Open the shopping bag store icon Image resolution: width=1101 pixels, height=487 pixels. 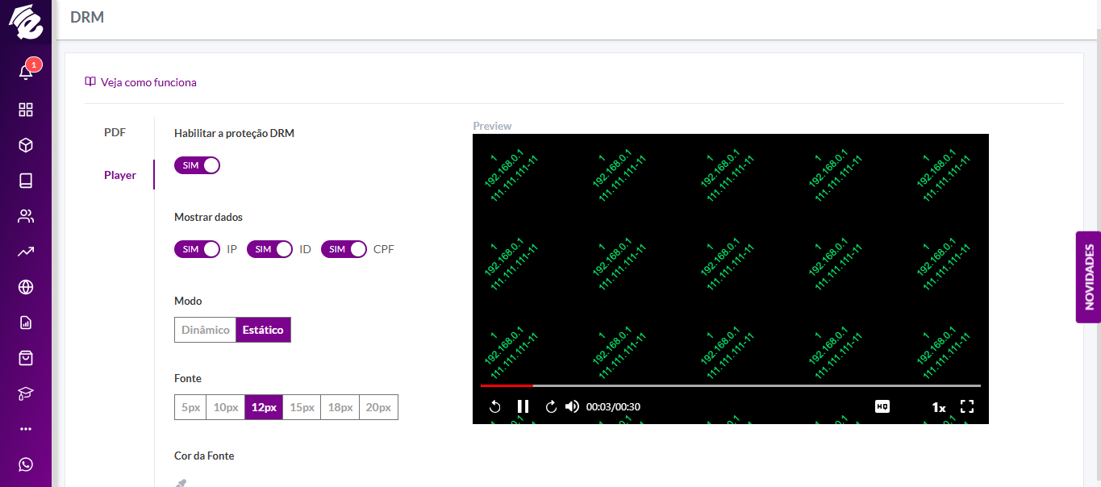[26, 358]
